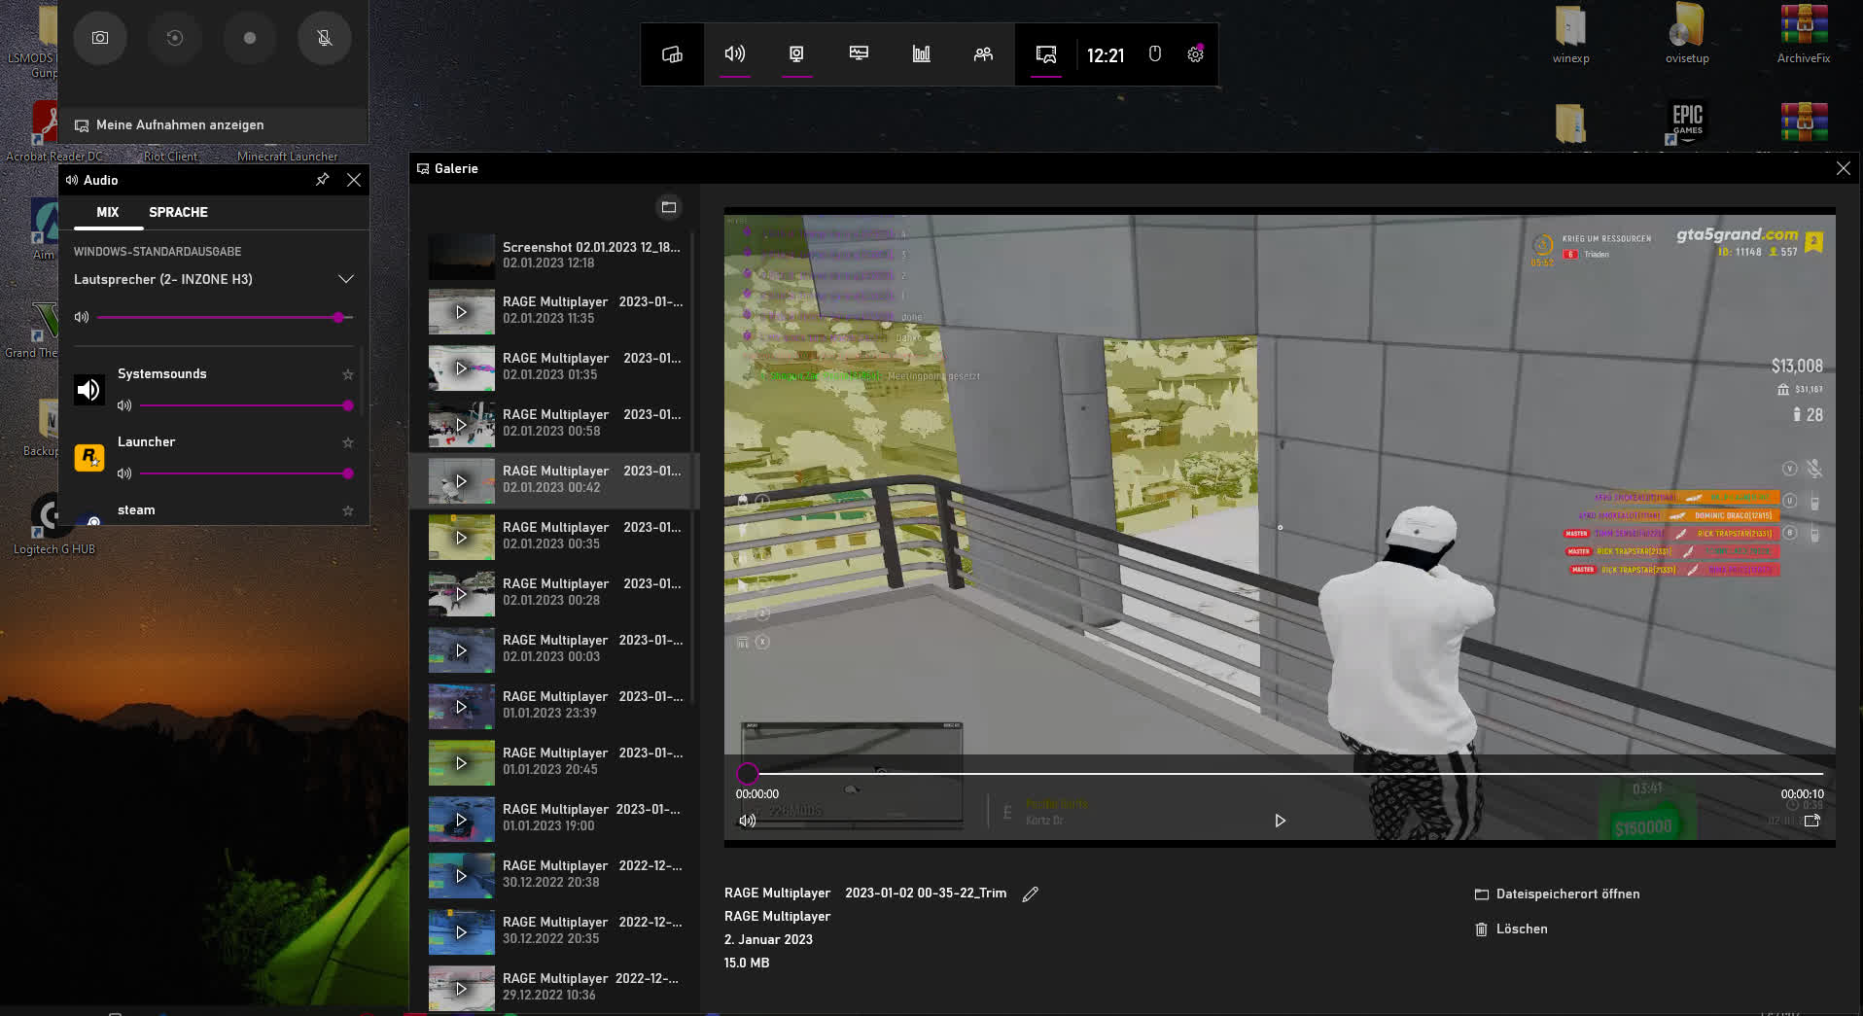
Task: Select Screenshot 02.01.2023 12_18 entry
Action: click(x=555, y=256)
